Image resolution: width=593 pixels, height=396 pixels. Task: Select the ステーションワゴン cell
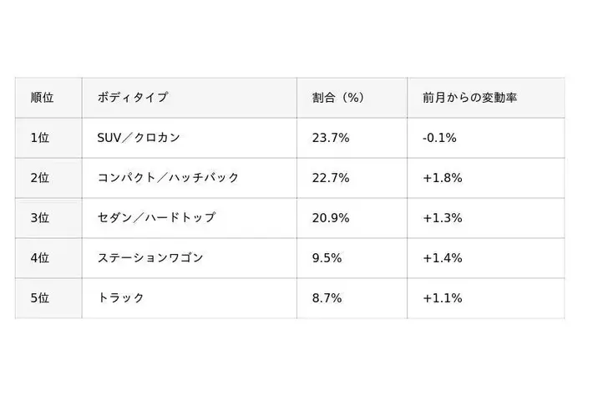click(150, 258)
